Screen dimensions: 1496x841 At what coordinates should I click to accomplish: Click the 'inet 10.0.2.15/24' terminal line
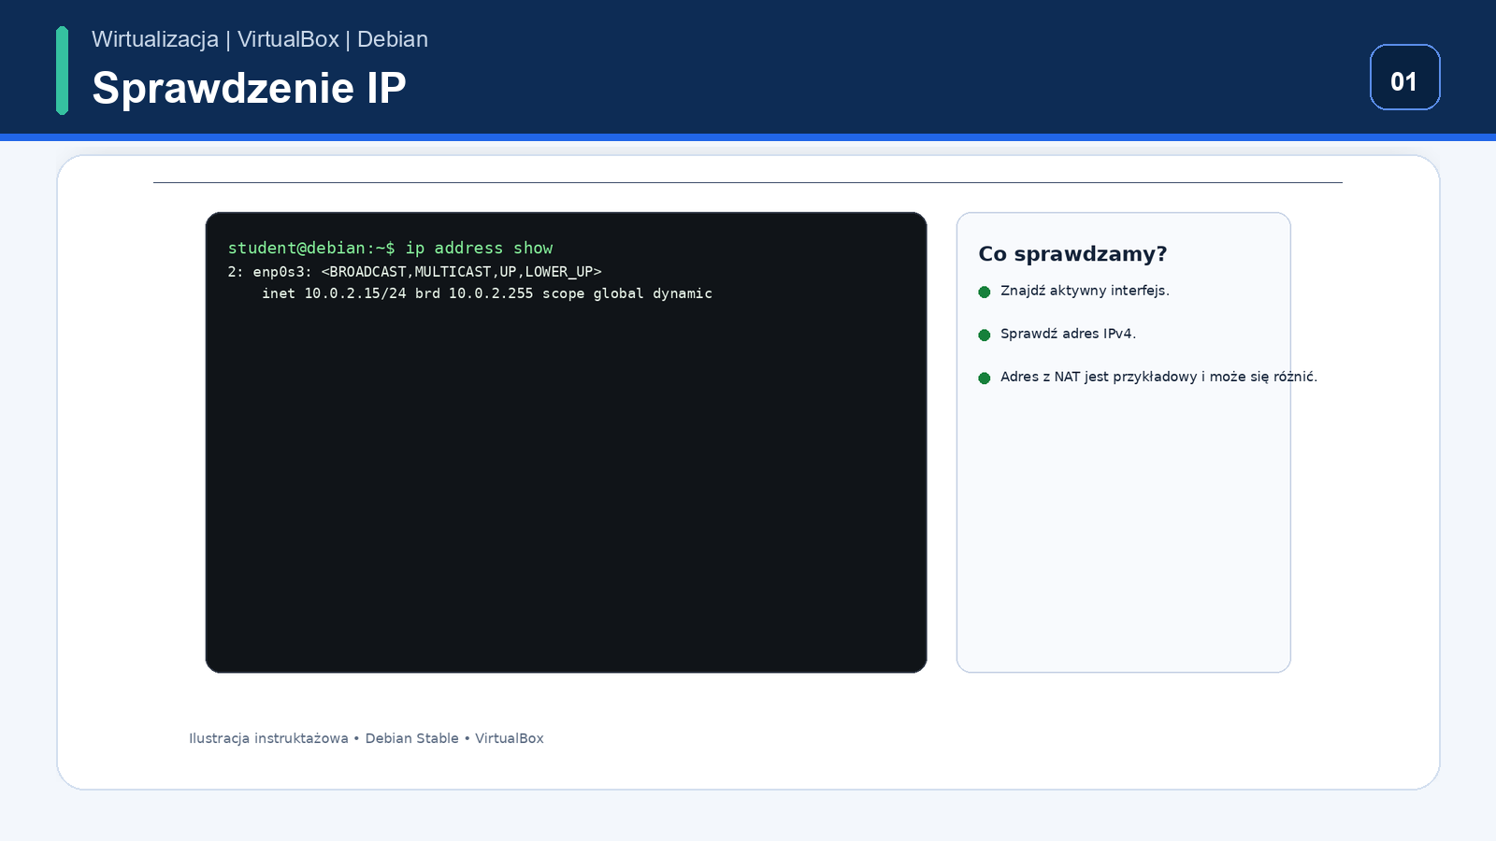click(486, 293)
